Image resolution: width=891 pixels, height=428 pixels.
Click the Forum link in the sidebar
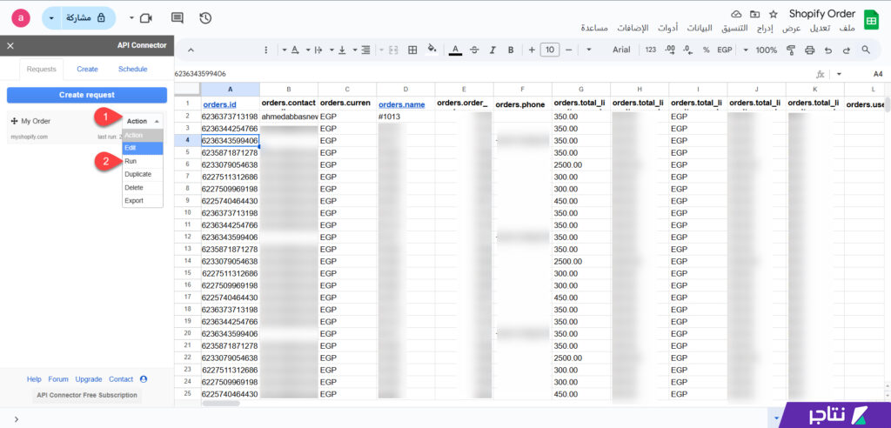click(x=58, y=379)
